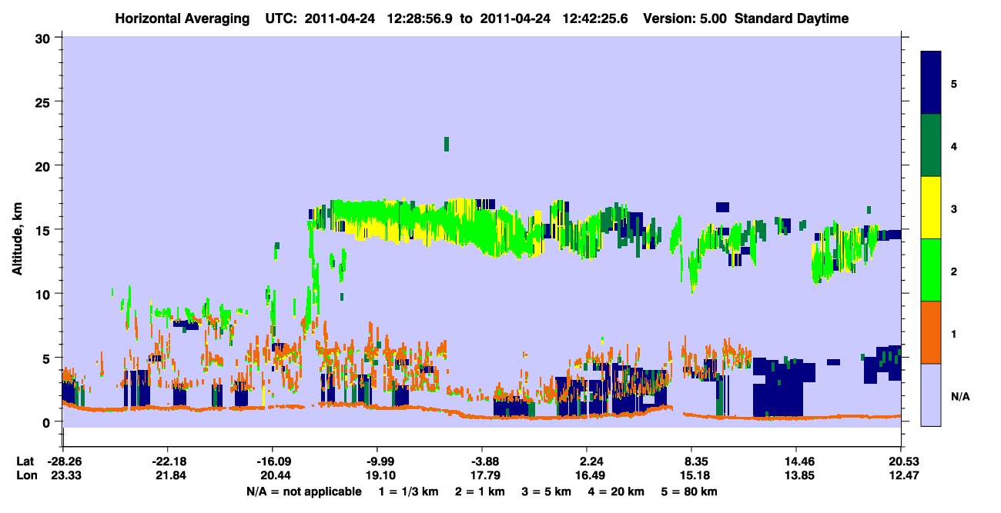The image size is (1001, 513).
Task: Click the latitude value -22.18
Action: (167, 461)
